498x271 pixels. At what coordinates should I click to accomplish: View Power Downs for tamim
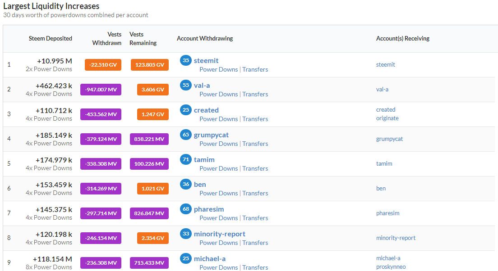[x=218, y=168]
